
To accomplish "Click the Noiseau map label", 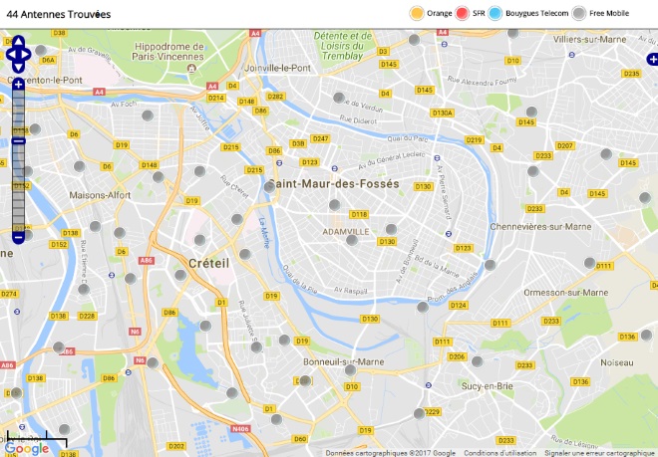I will 617,362.
